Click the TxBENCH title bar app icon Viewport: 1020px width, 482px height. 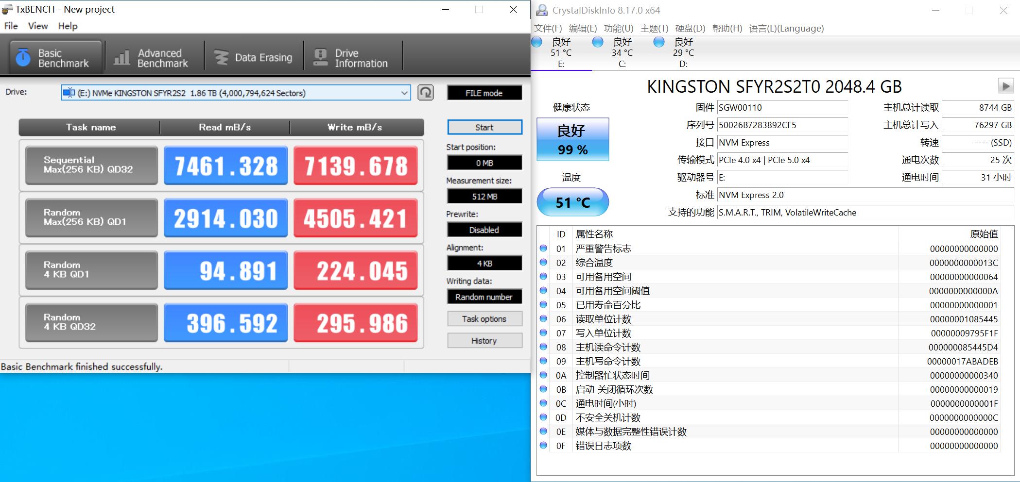click(7, 9)
